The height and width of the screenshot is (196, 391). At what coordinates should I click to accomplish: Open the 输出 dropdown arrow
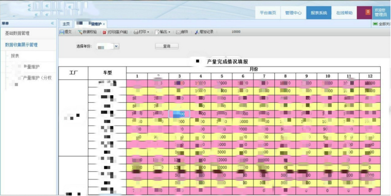point(169,32)
